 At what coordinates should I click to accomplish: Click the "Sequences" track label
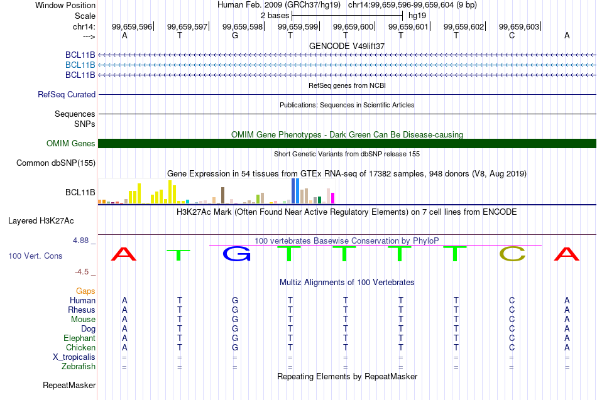[75, 114]
